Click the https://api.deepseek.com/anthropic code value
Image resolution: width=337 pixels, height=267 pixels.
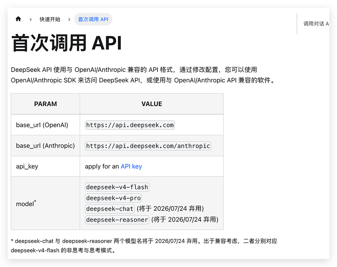148,146
